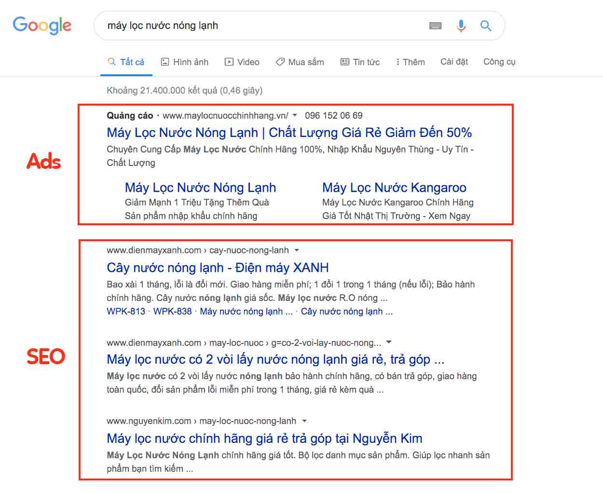
Task: Click the results count text Khoảng 21.400.000
Action: pos(185,90)
